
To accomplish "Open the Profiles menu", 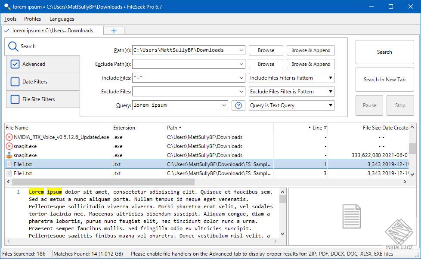I will coord(32,19).
